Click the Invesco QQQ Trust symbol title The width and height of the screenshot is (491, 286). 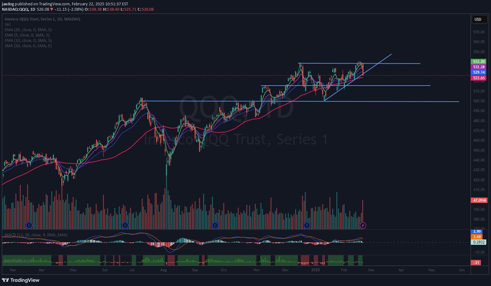point(42,19)
